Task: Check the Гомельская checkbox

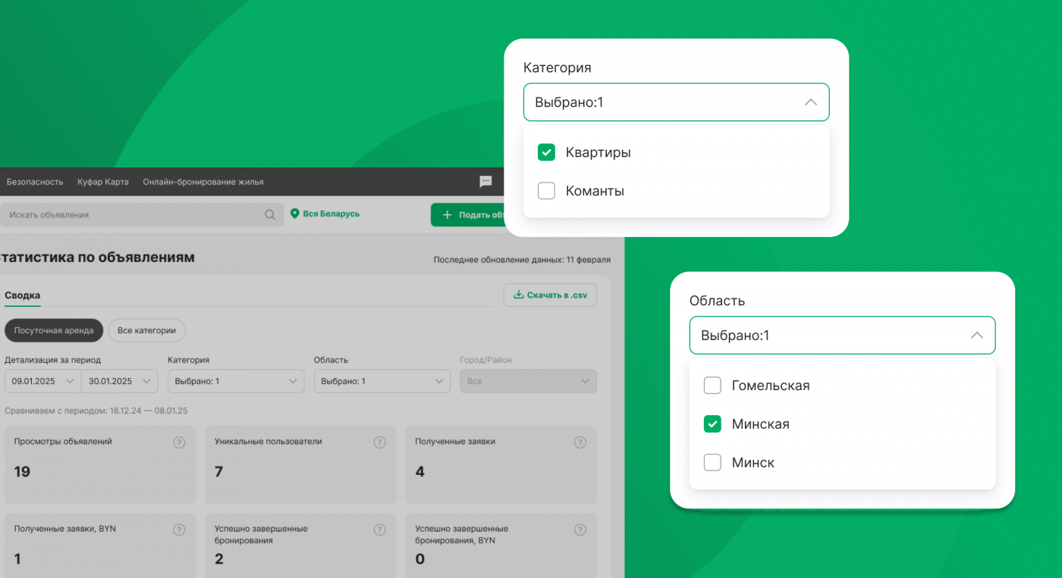Action: point(712,386)
